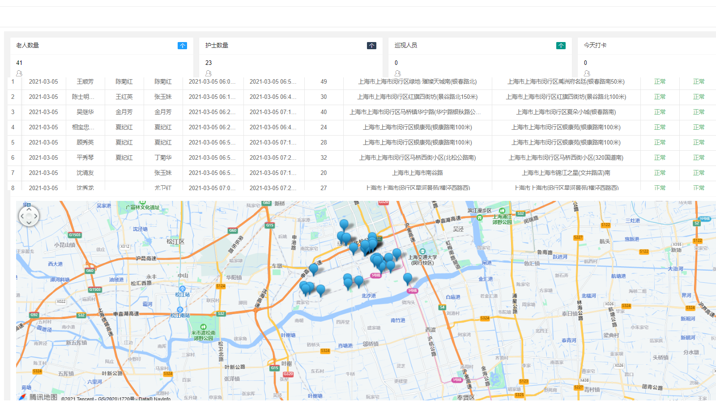The width and height of the screenshot is (716, 404).
Task: Open the 巡视人员 card title
Action: coord(406,45)
